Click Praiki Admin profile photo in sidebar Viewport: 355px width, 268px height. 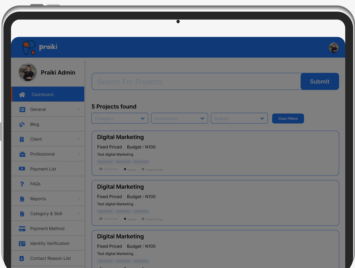pos(27,72)
